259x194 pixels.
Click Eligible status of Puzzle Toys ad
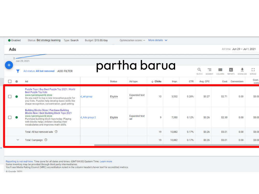pyautogui.click(x=114, y=96)
